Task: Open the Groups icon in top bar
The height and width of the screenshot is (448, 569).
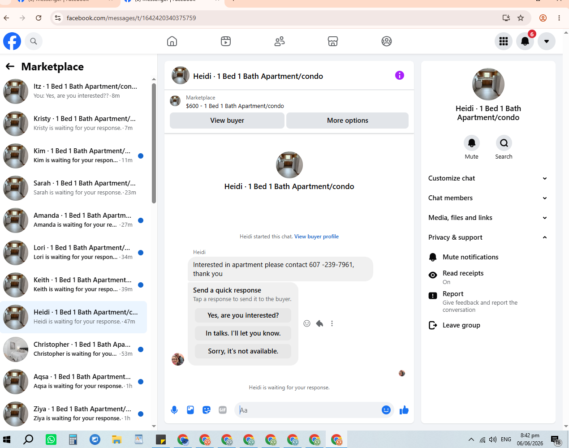Action: click(387, 41)
